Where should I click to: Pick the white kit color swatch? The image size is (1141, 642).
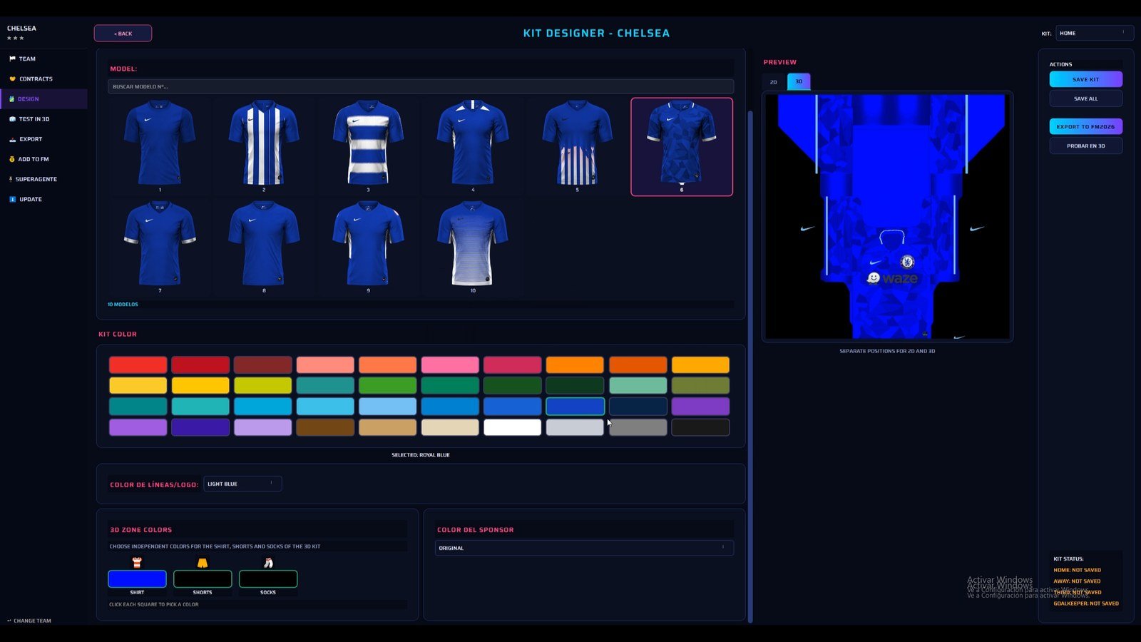[x=512, y=427]
